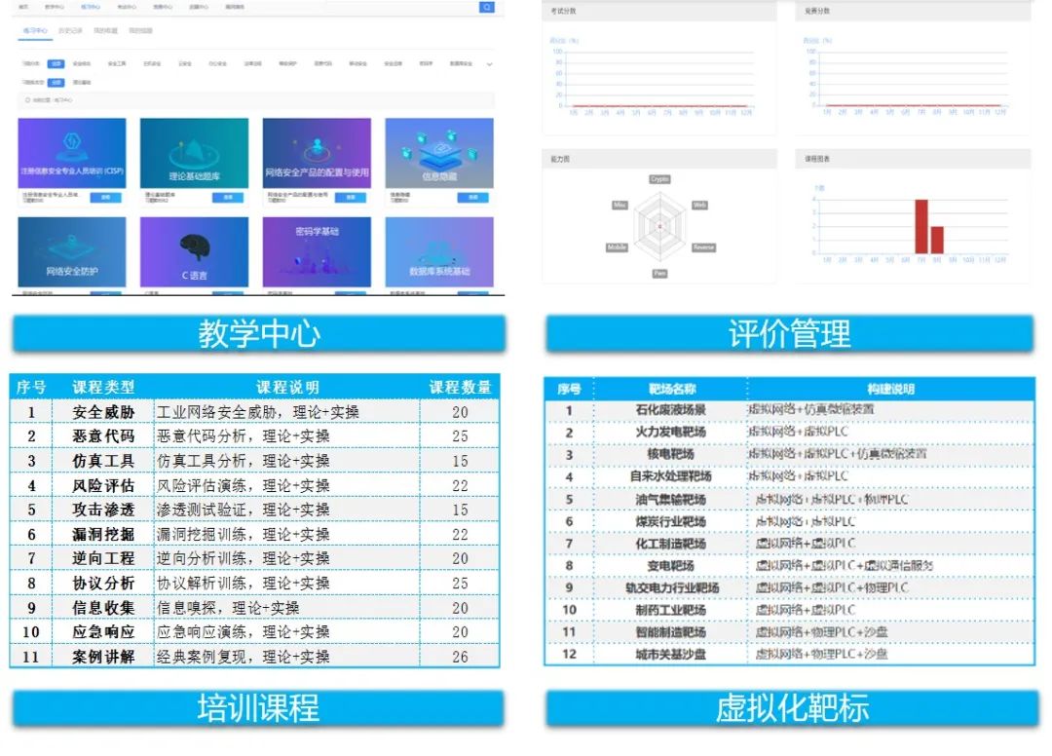Click the blue button under 理论基础题库
Image resolution: width=1052 pixels, height=756 pixels.
tap(228, 197)
